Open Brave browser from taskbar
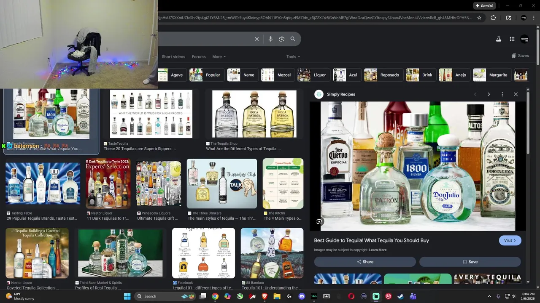 point(265,296)
